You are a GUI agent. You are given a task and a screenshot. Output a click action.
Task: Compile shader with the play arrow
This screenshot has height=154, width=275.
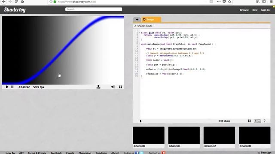point(141,121)
